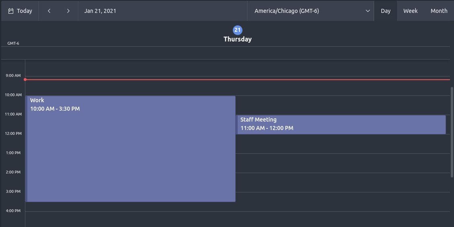Screen dimensions: 454x227
Task: Open the Jan 21, 2021 date picker
Action: coord(100,11)
